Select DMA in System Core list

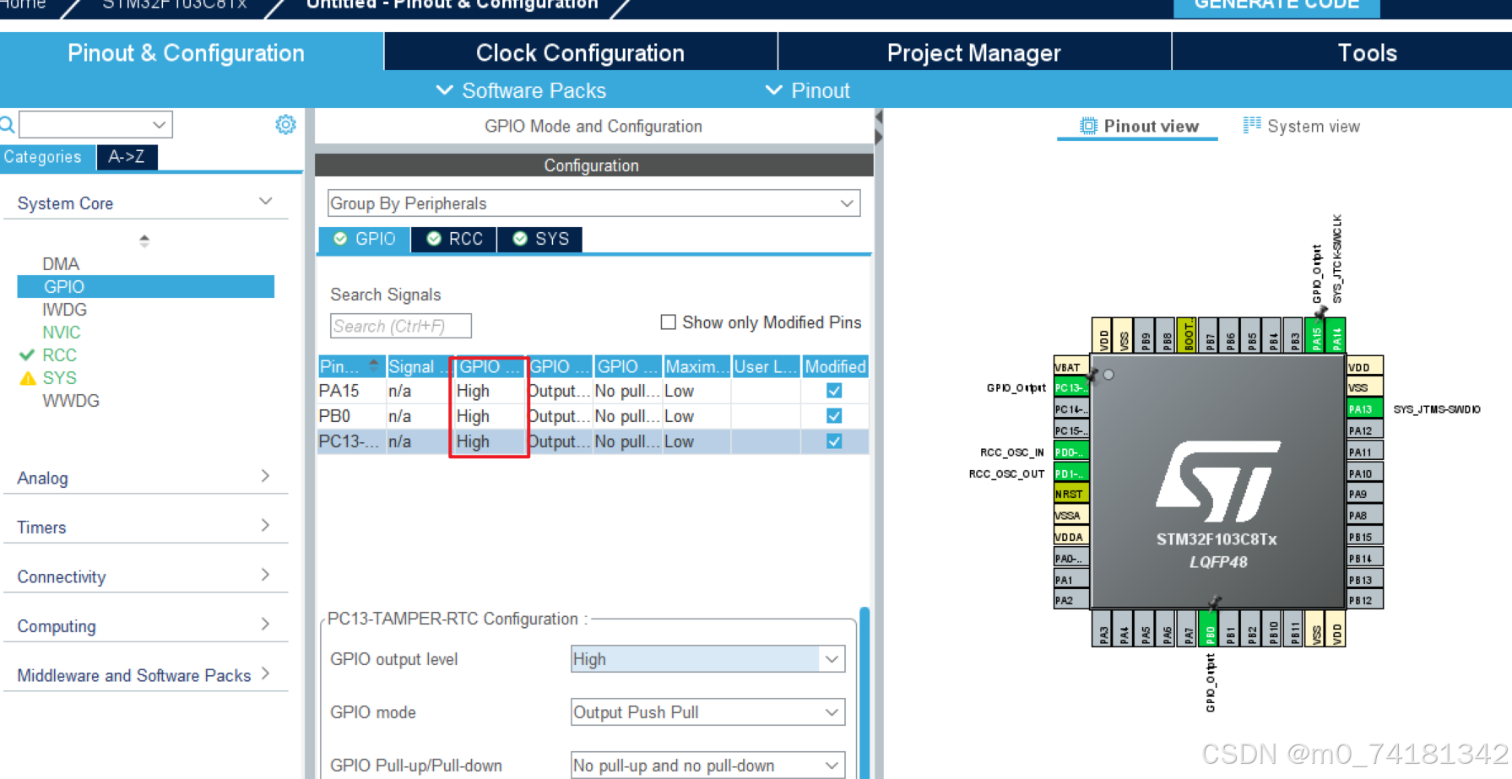coord(61,264)
